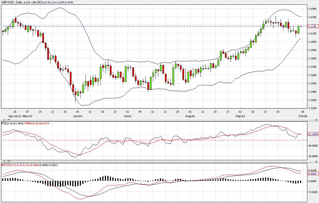This screenshot has width=319, height=203.
Task: Click the Jul/02 date label
Action: 128,116
